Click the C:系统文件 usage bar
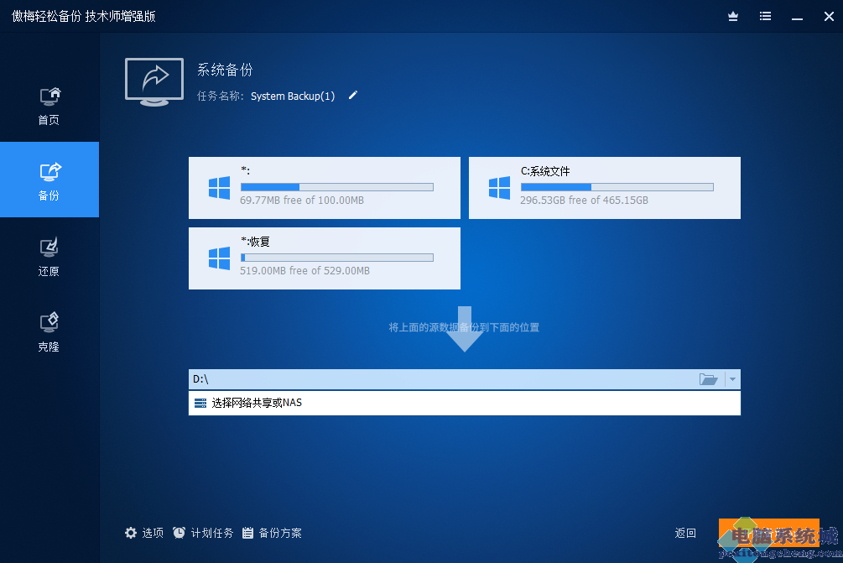This screenshot has height=563, width=843. [x=617, y=187]
